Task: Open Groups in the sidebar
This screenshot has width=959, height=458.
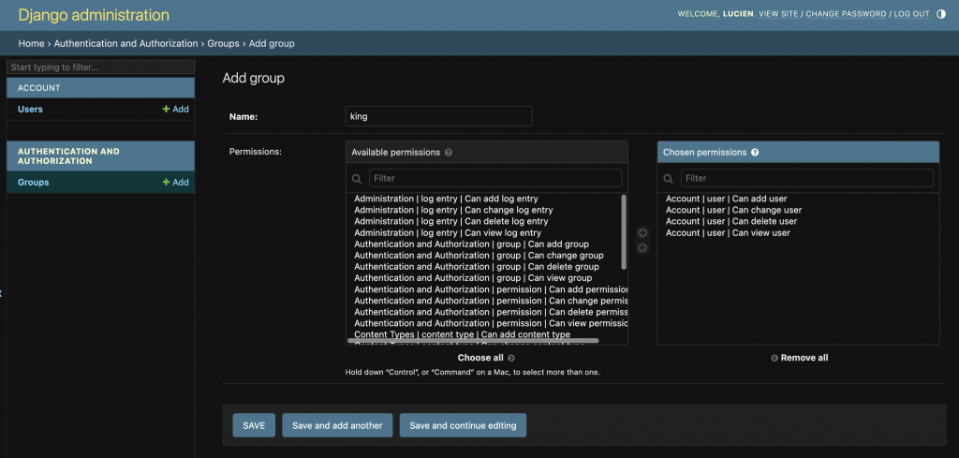Action: click(33, 183)
